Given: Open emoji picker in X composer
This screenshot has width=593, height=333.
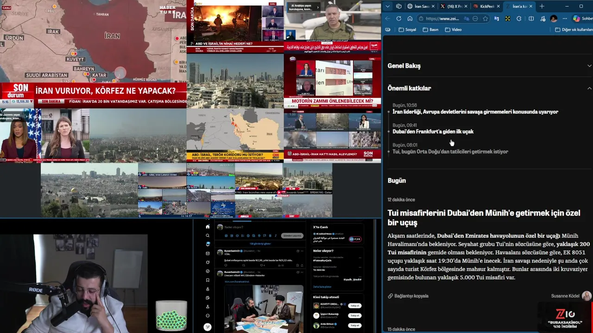Looking at the screenshot, I should tap(248, 236).
